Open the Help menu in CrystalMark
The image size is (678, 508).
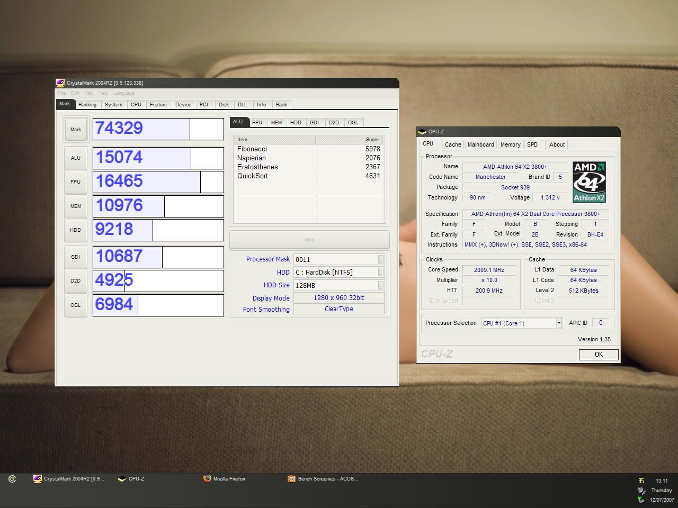(103, 93)
